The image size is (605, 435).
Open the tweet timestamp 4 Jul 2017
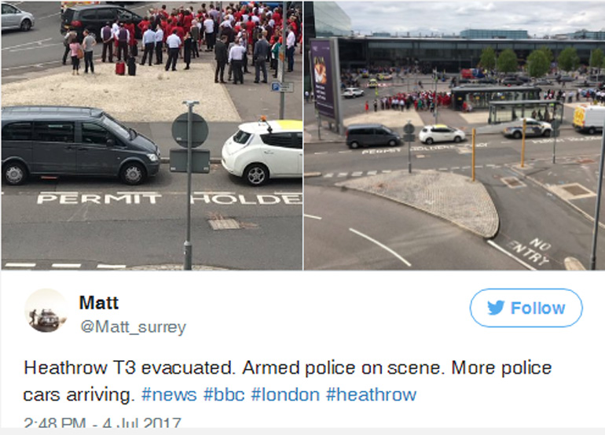[x=102, y=422]
